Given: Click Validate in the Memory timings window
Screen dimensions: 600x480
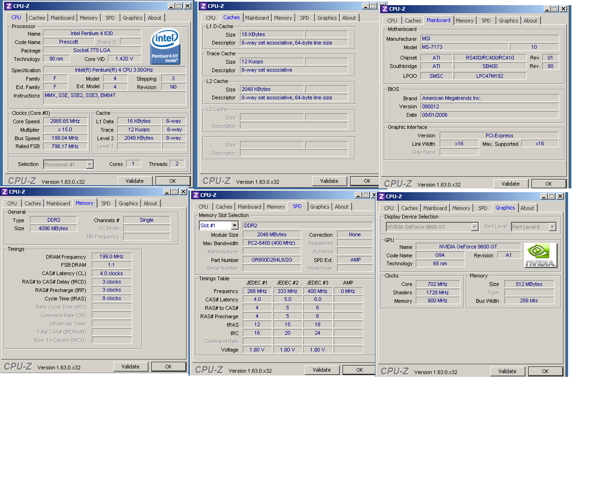Looking at the screenshot, I should coord(130,367).
